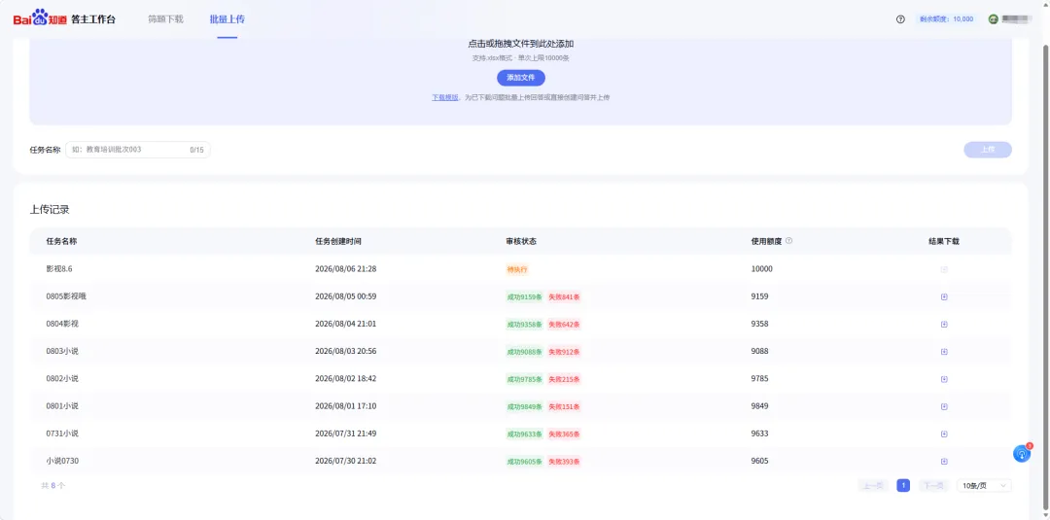Click the info icon beside 使用额度 header
This screenshot has width=1050, height=520.
pyautogui.click(x=788, y=241)
